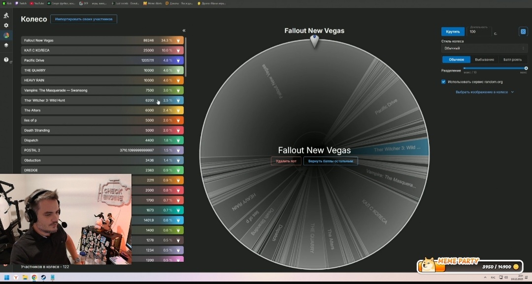Click the participants list scrollbar
The image size is (532, 284).
186,57
